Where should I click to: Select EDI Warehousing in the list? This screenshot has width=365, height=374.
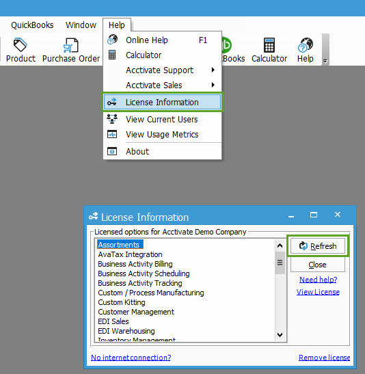(x=126, y=331)
